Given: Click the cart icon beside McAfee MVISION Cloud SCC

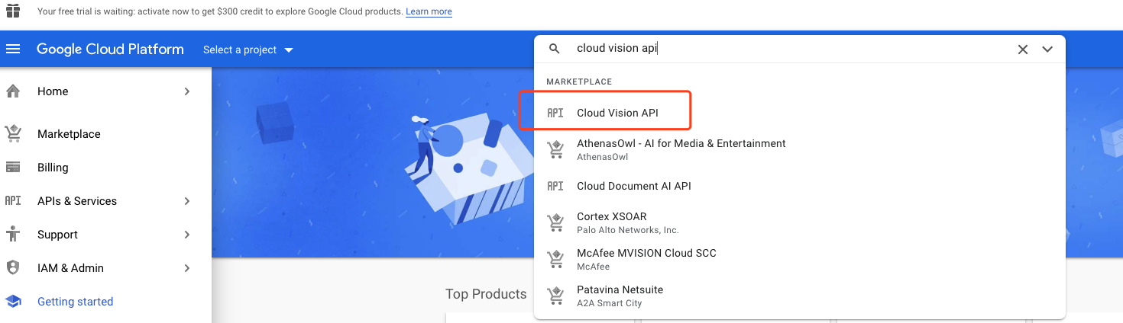Looking at the screenshot, I should click(556, 259).
